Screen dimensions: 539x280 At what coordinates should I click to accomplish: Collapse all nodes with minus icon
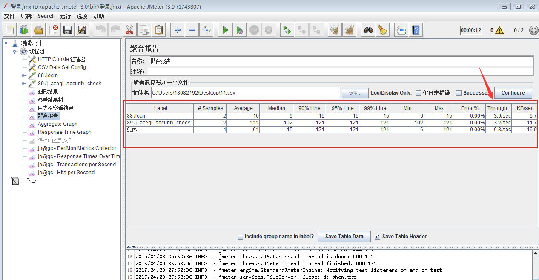click(x=192, y=30)
